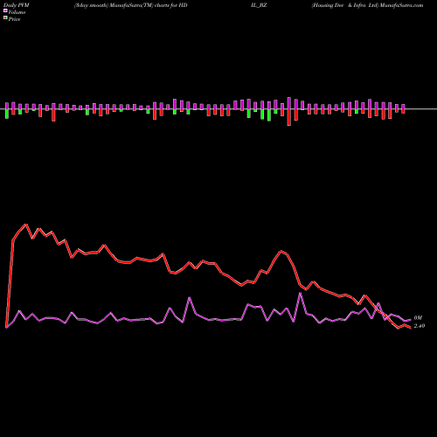Click the magenta Volume legend swatch
This screenshot has height=437, width=437.
point(5,10)
